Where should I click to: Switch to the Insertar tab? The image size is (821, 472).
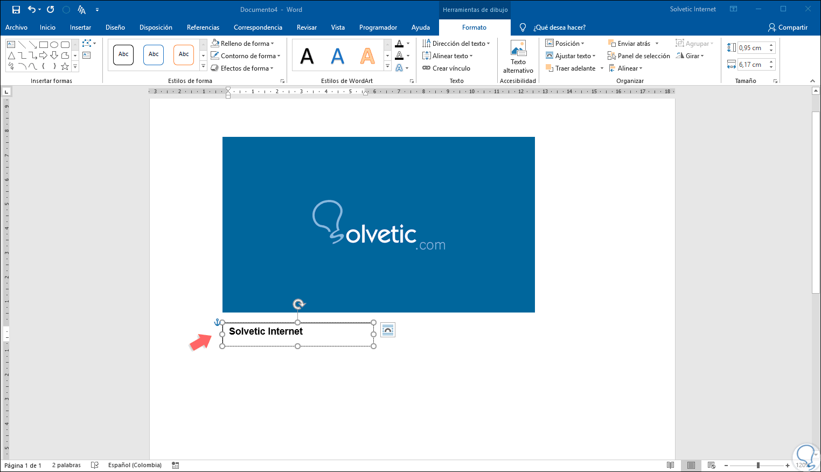[80, 27]
